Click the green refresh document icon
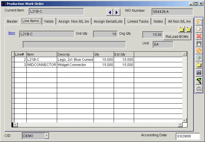Viewport: 205px width, 142px height. (199, 58)
